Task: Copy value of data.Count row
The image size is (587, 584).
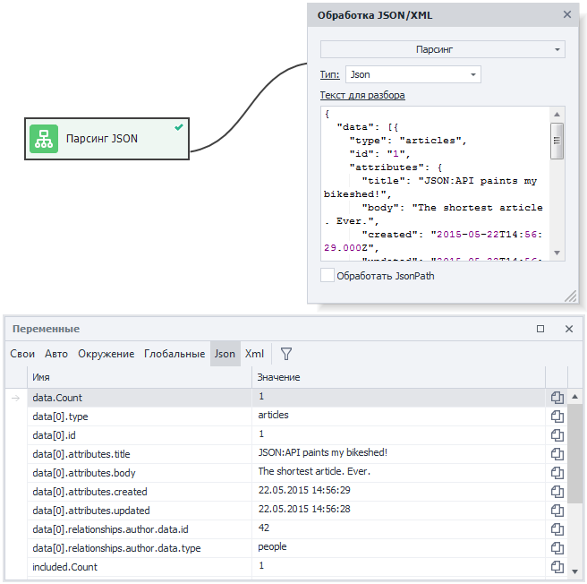Action: [557, 397]
